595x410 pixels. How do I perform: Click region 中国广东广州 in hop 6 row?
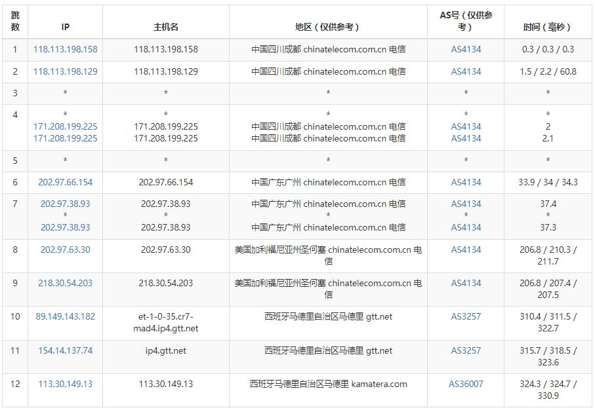click(x=328, y=182)
